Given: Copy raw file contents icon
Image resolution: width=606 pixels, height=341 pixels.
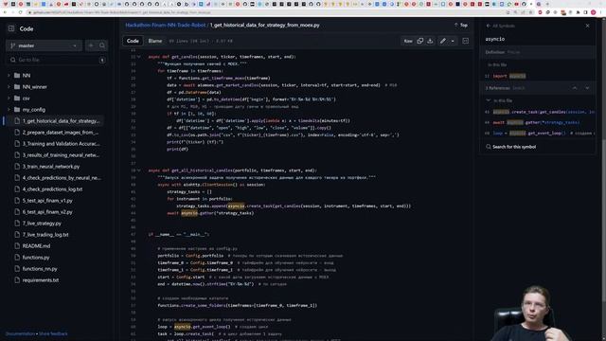Looking at the screenshot, I should tap(420, 41).
